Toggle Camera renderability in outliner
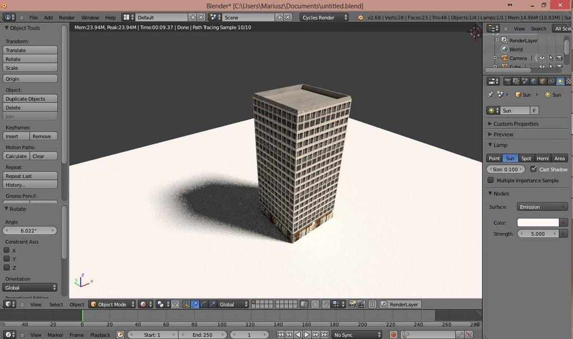The width and height of the screenshot is (573, 339). click(x=560, y=58)
